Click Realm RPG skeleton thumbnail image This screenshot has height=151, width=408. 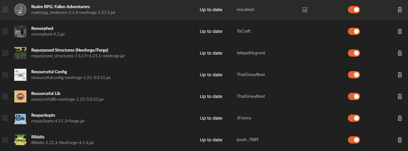coord(20,10)
